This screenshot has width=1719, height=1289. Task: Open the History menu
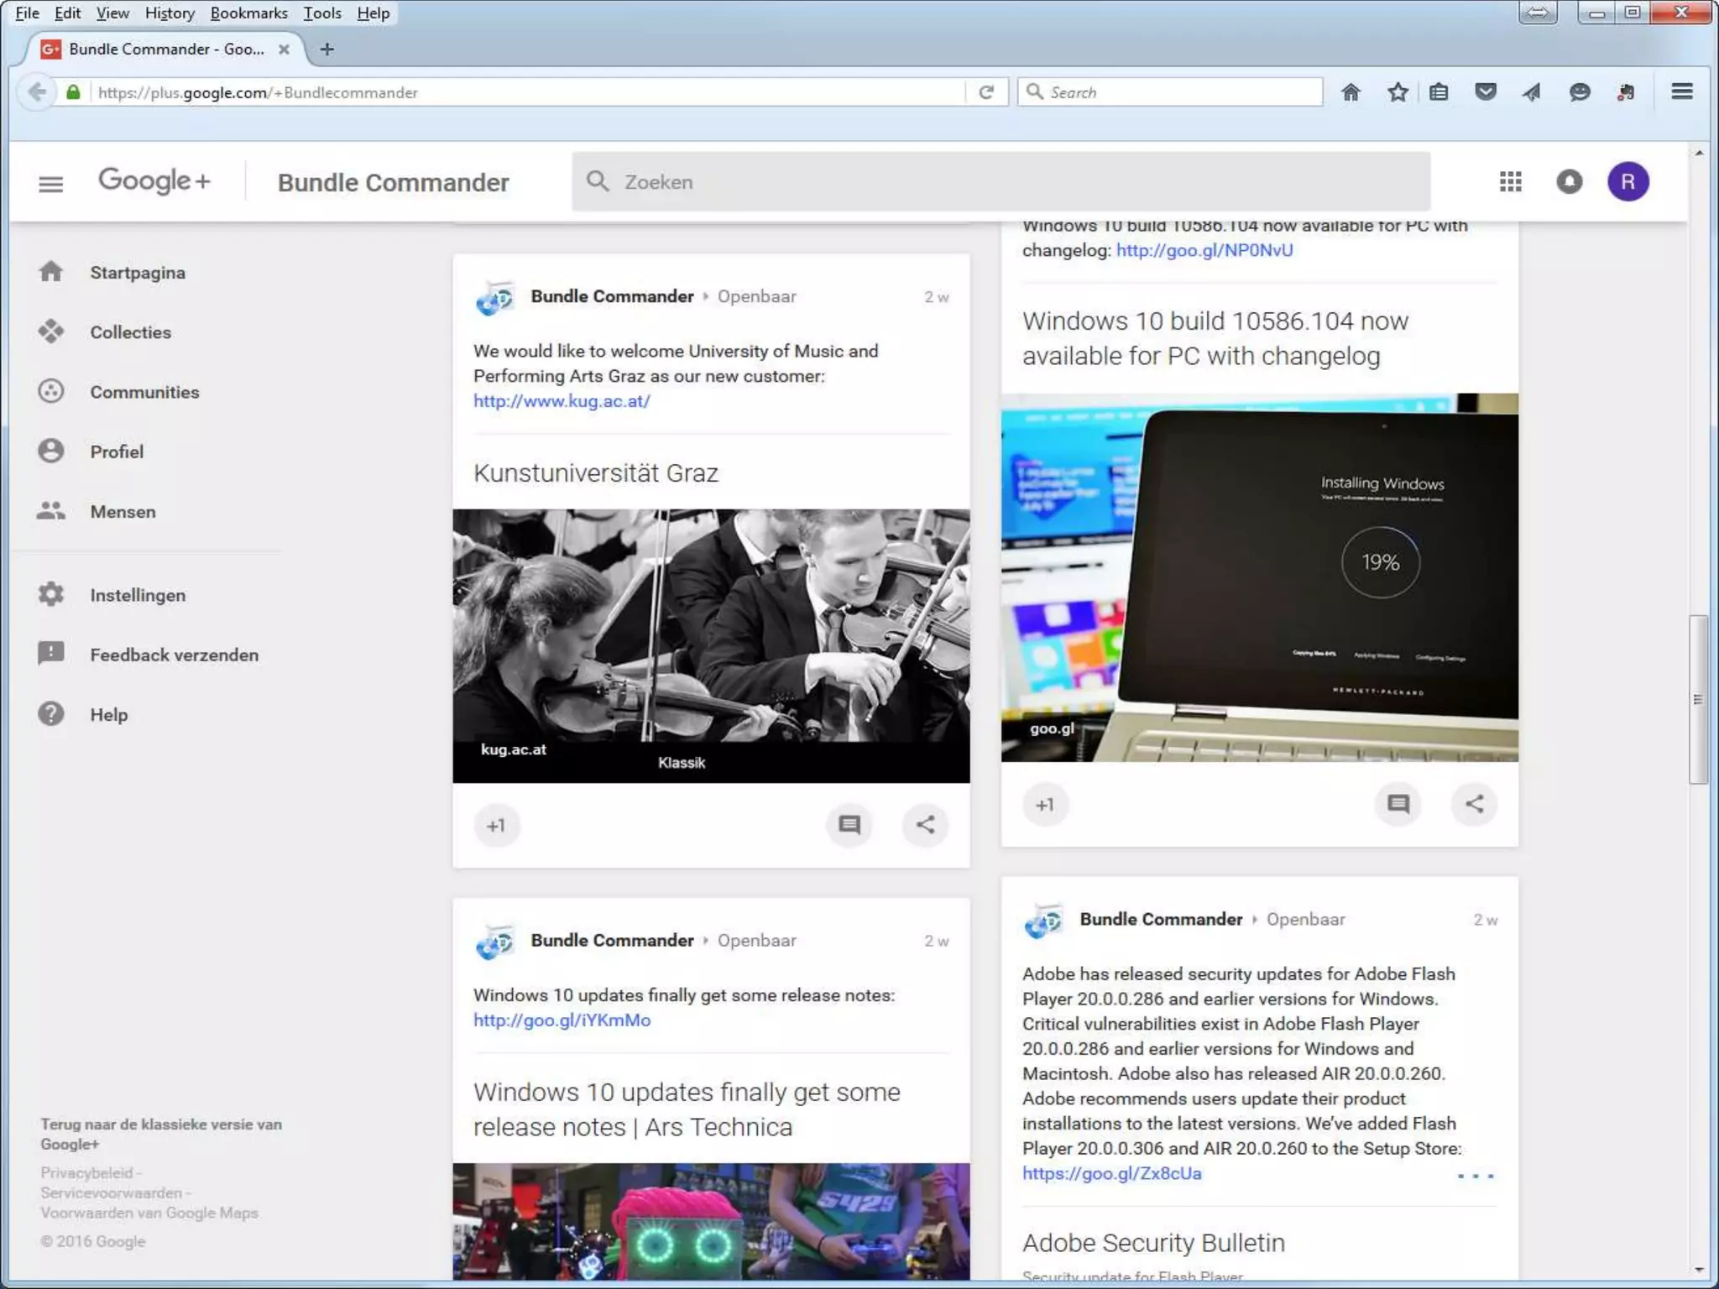(170, 13)
